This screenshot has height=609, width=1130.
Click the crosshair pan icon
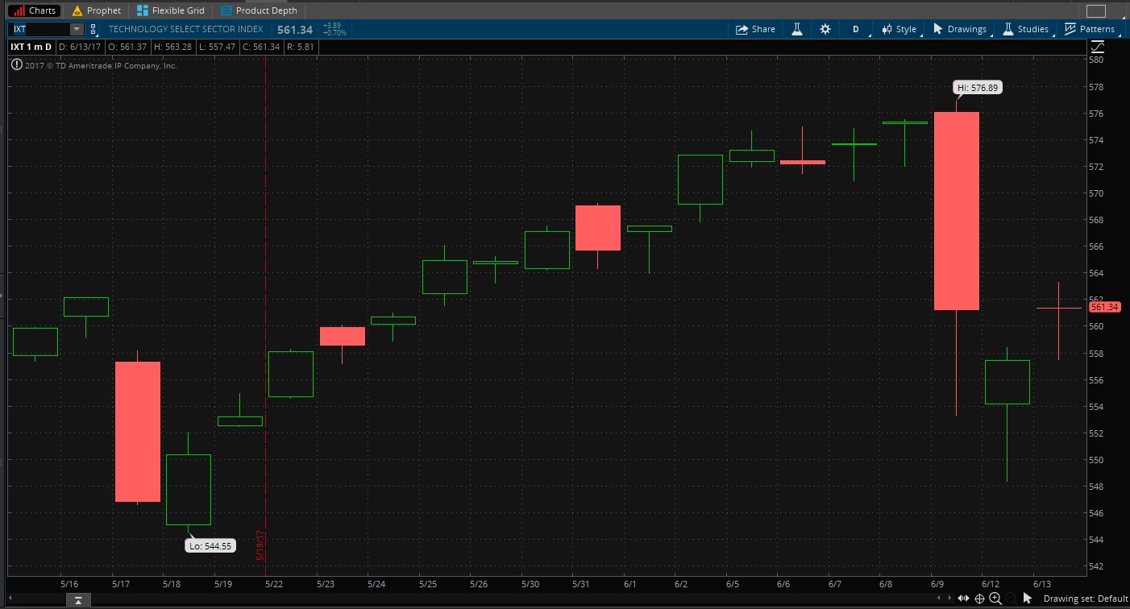coord(980,599)
